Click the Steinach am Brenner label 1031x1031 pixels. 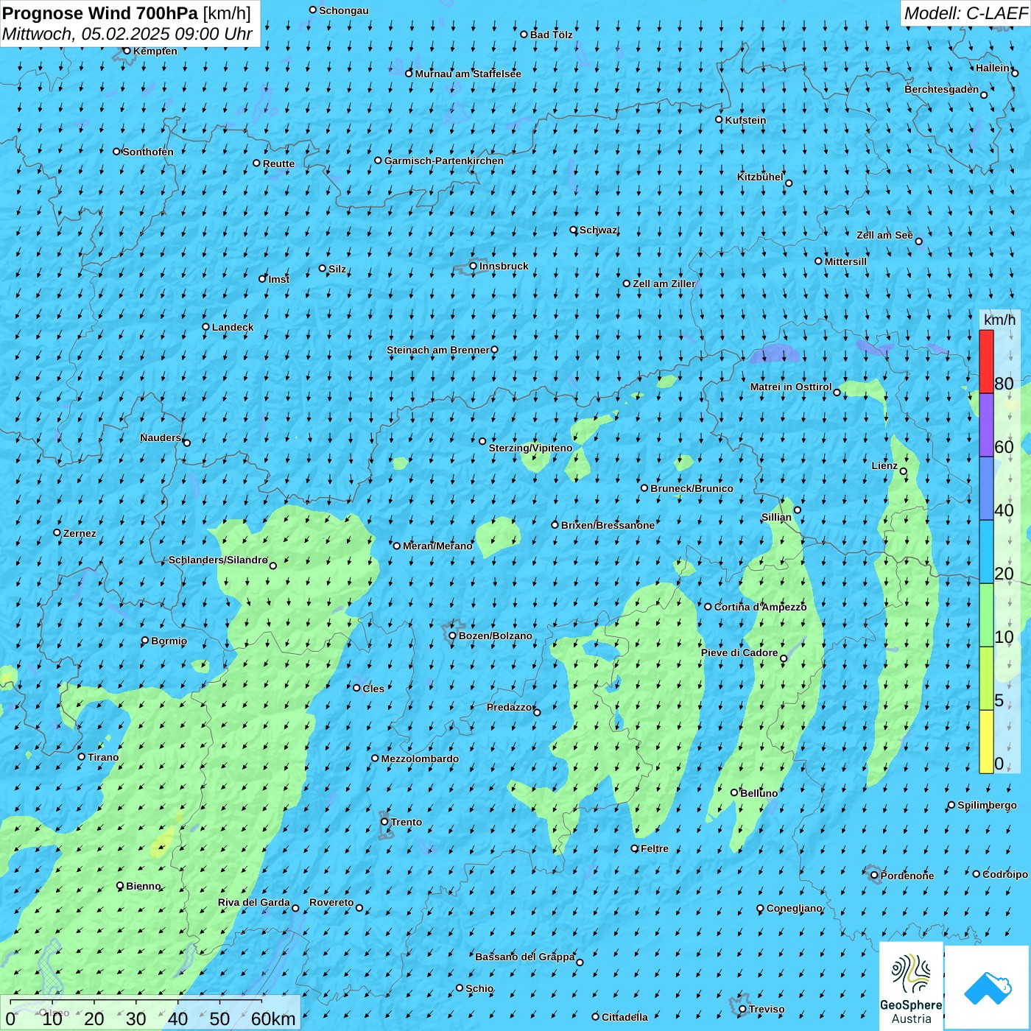pos(437,350)
